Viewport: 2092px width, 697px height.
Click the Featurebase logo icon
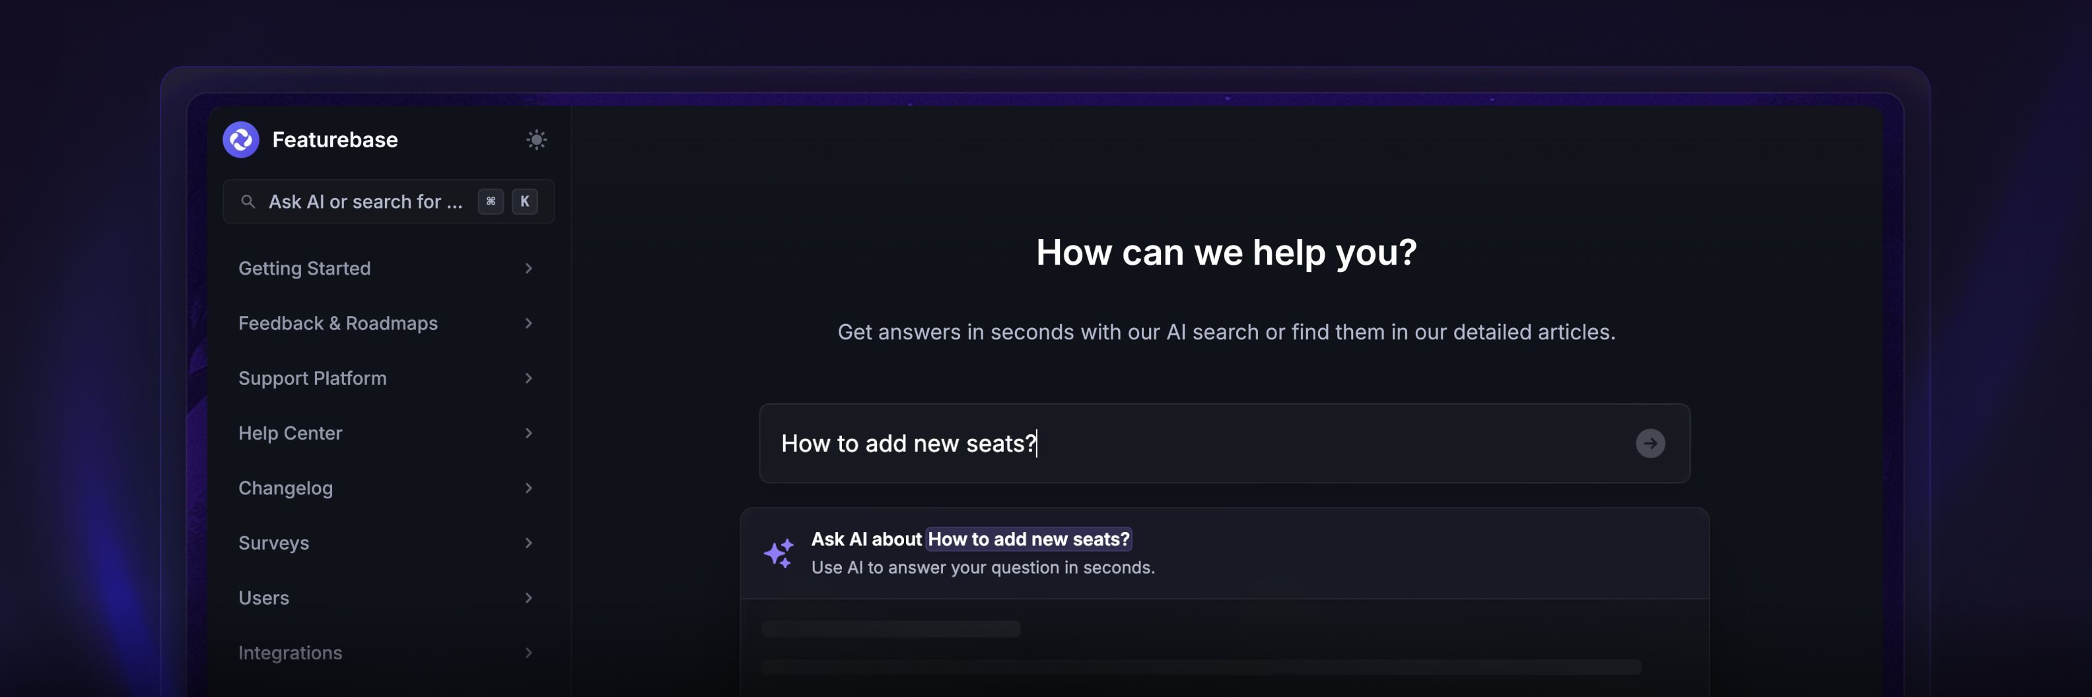[241, 139]
